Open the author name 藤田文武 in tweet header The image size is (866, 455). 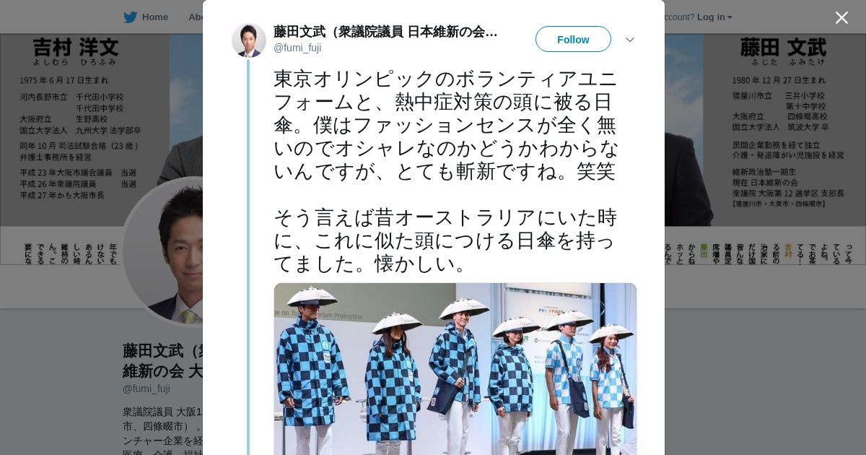(385, 32)
